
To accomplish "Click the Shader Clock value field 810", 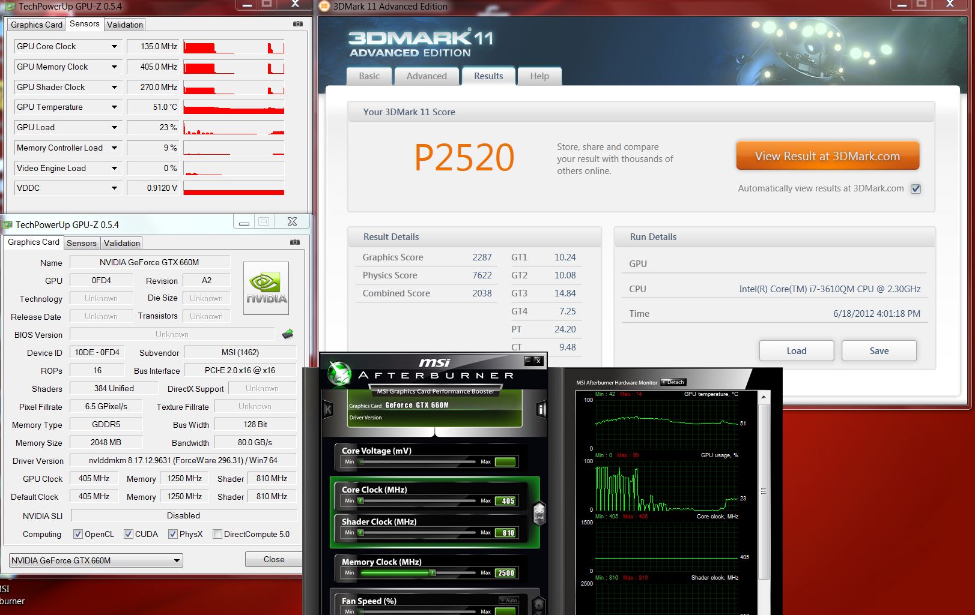I will click(x=505, y=533).
